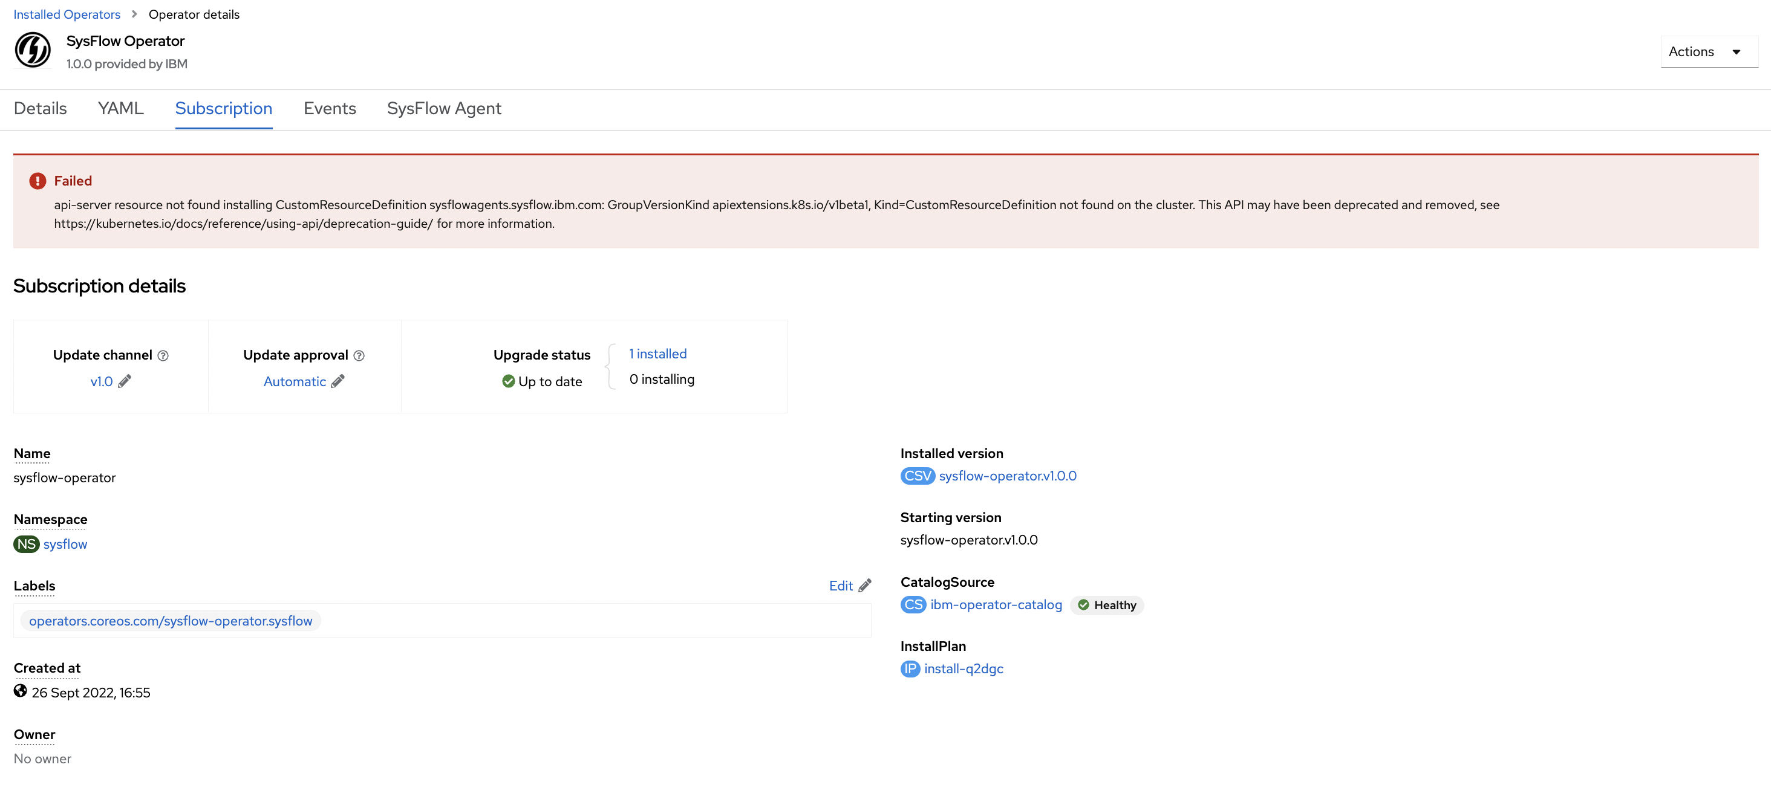
Task: Click the Failed alert heading
Action: coord(73,181)
